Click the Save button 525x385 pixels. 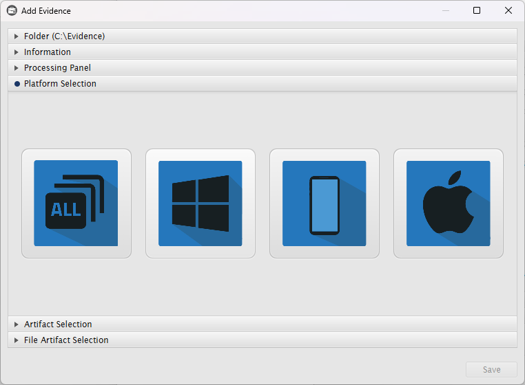click(491, 370)
